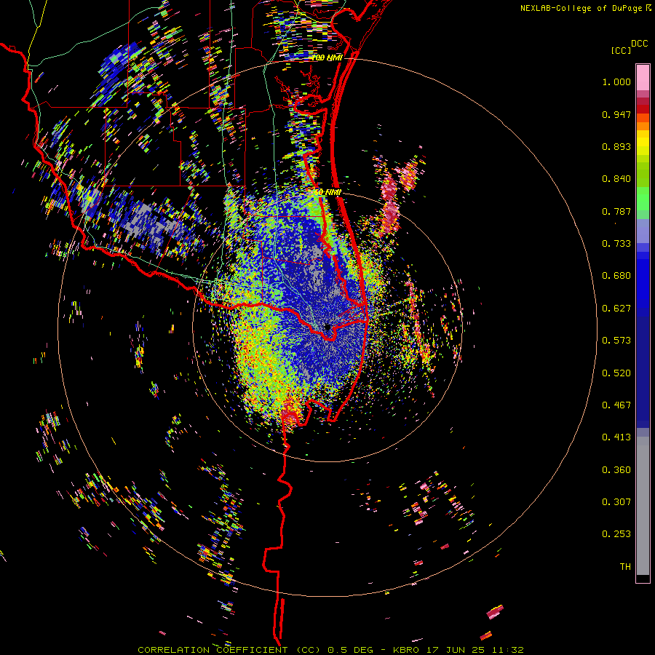
Task: Click the 0.413 scale label
Action: (x=616, y=437)
